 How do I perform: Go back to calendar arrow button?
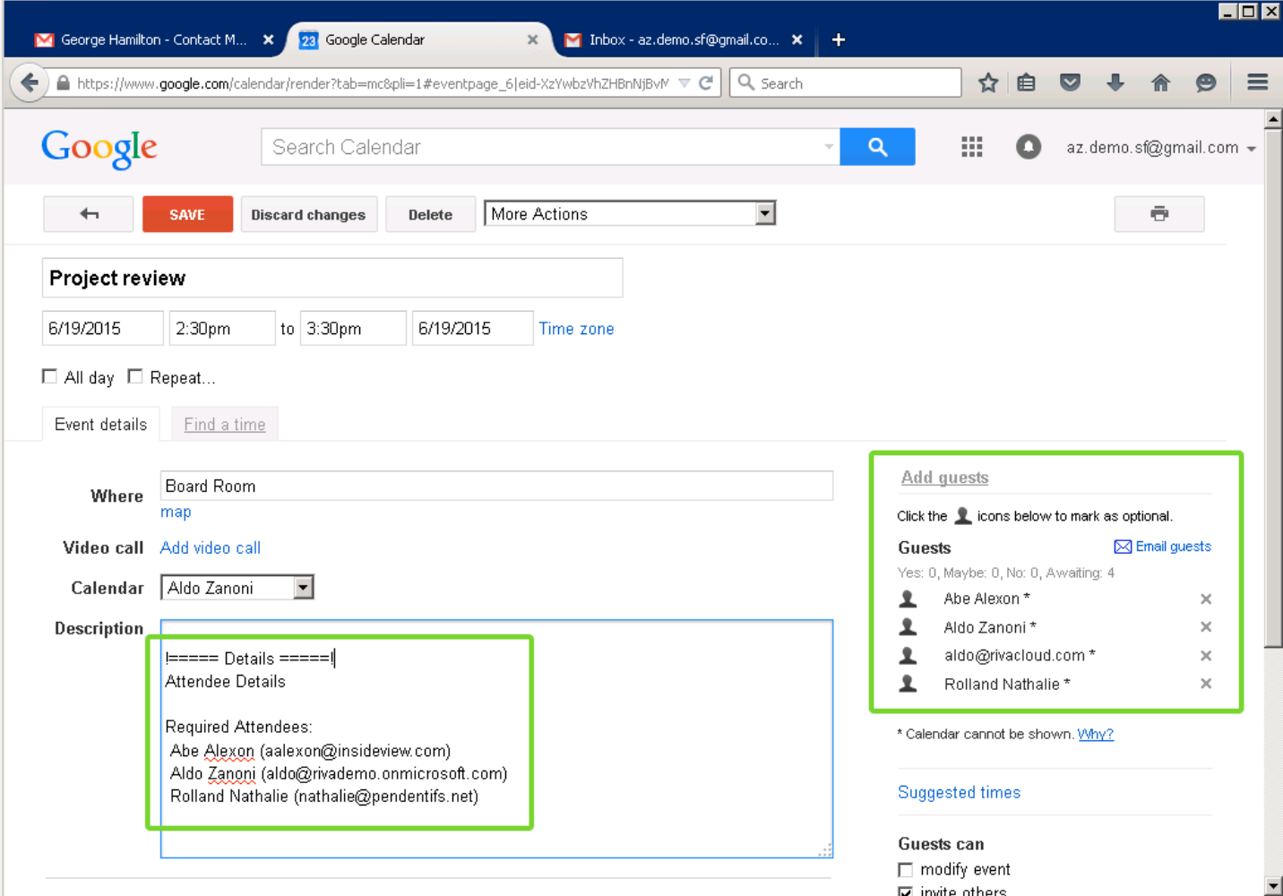click(89, 214)
